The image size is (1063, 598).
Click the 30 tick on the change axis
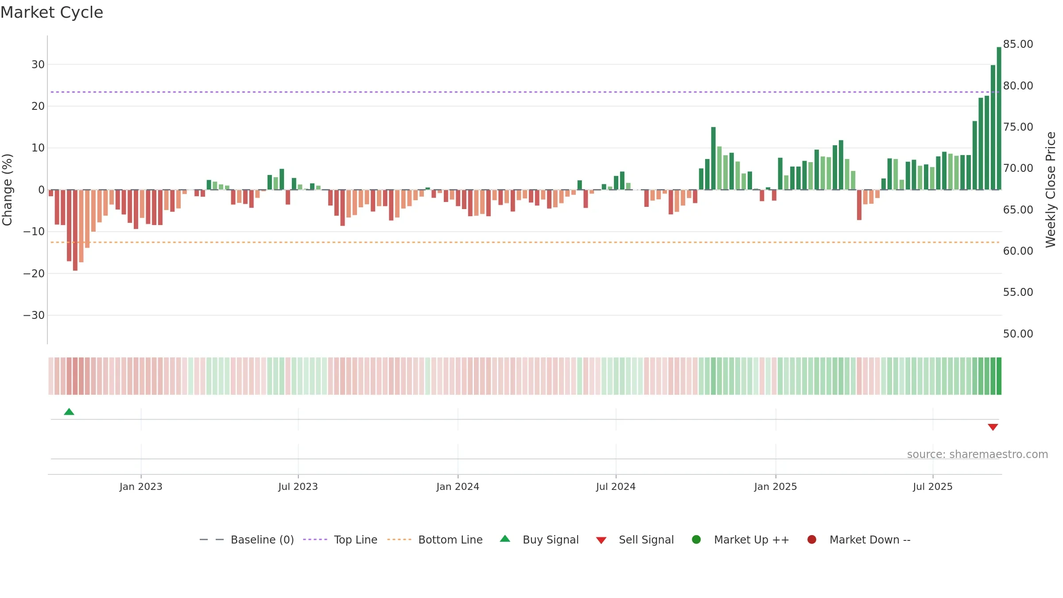(38, 65)
